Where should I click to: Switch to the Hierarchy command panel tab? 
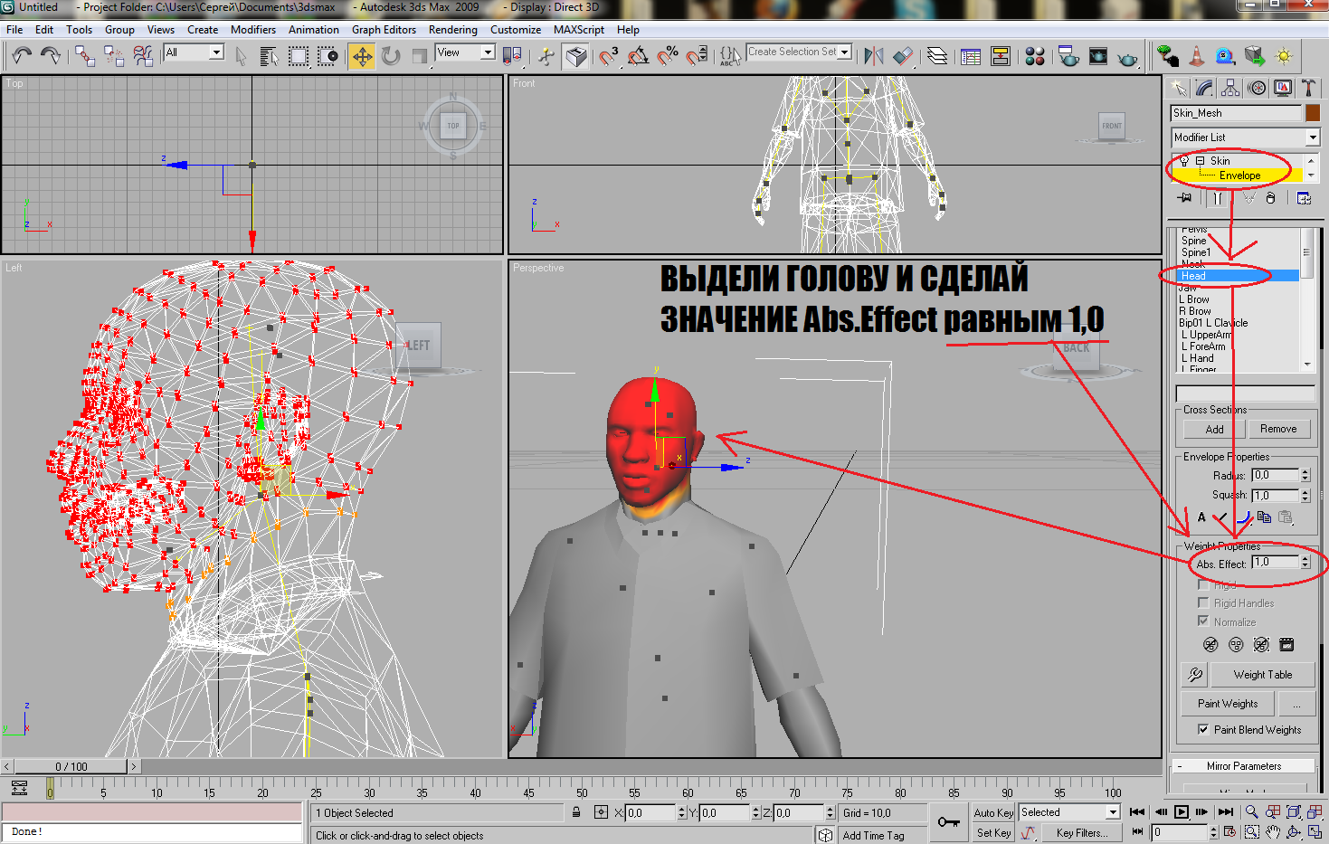(x=1230, y=88)
